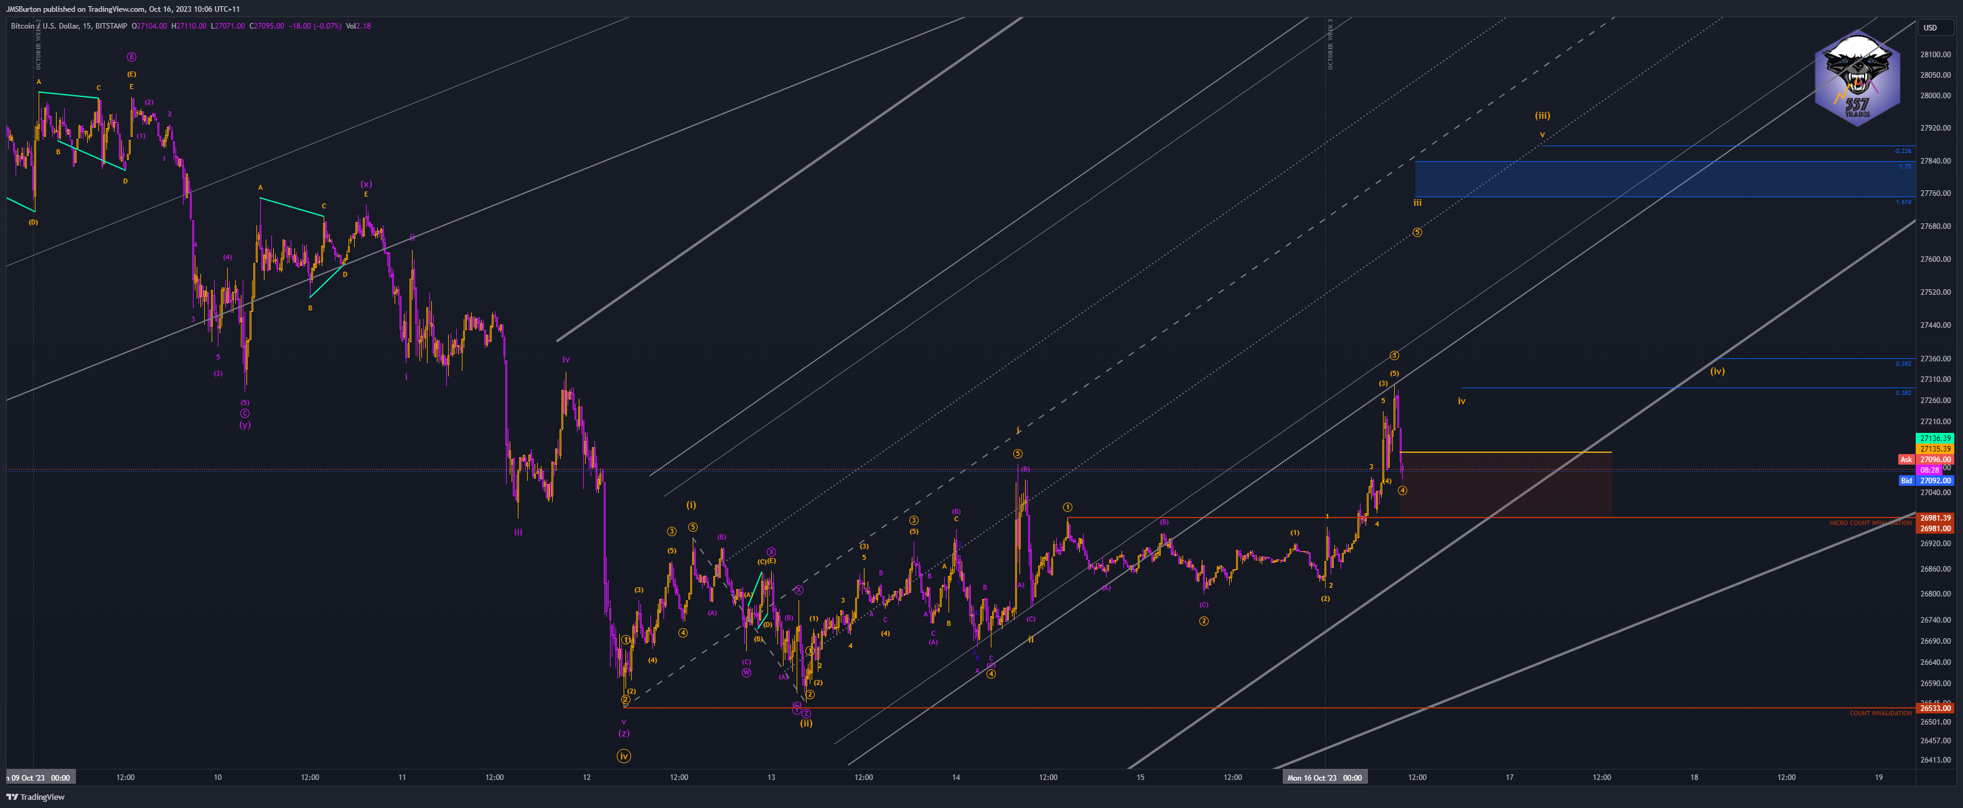
Task: Select the yellow (iii) wave label
Action: 1542,116
